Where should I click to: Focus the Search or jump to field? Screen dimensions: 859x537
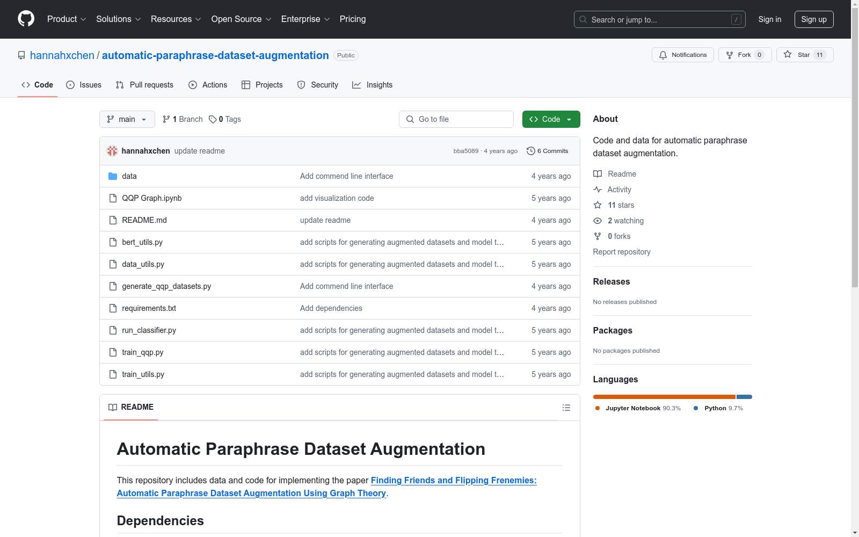(x=660, y=19)
